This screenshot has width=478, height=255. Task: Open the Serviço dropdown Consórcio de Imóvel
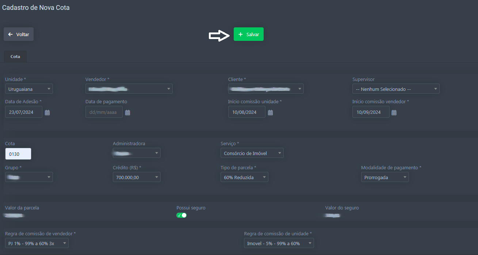pos(252,153)
